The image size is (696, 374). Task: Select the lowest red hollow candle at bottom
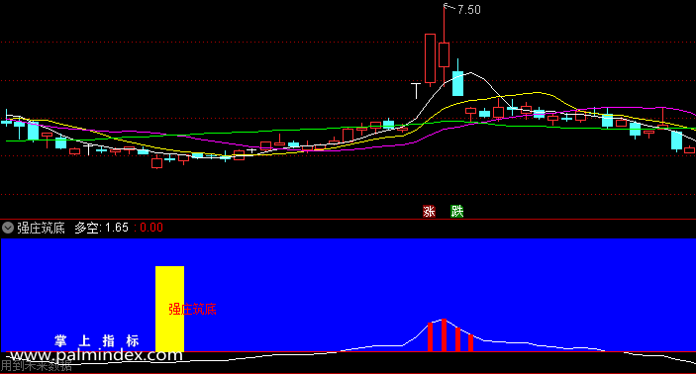[156, 163]
